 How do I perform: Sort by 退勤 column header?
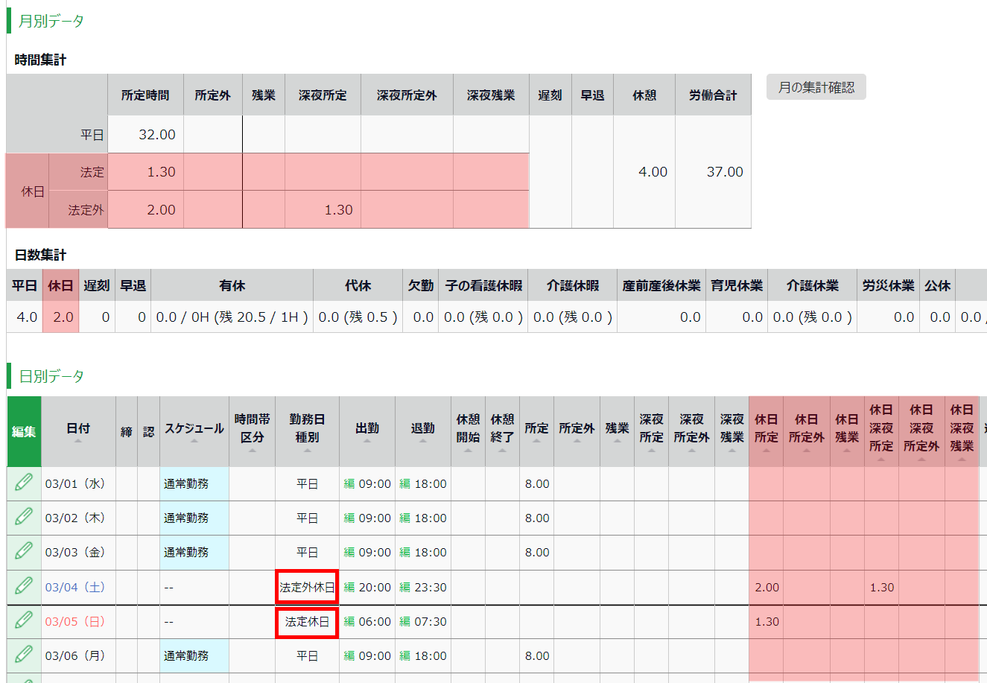pyautogui.click(x=422, y=431)
